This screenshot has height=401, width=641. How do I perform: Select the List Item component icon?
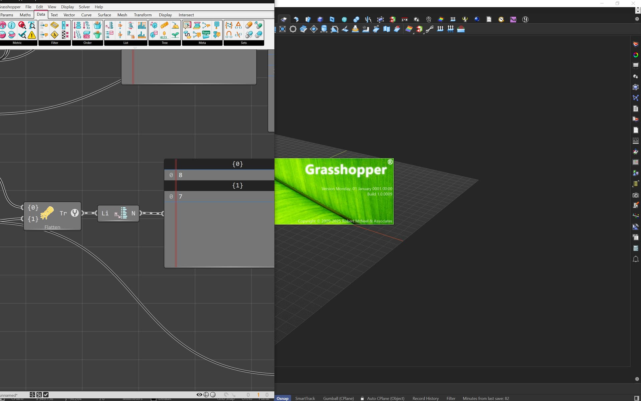tap(121, 213)
